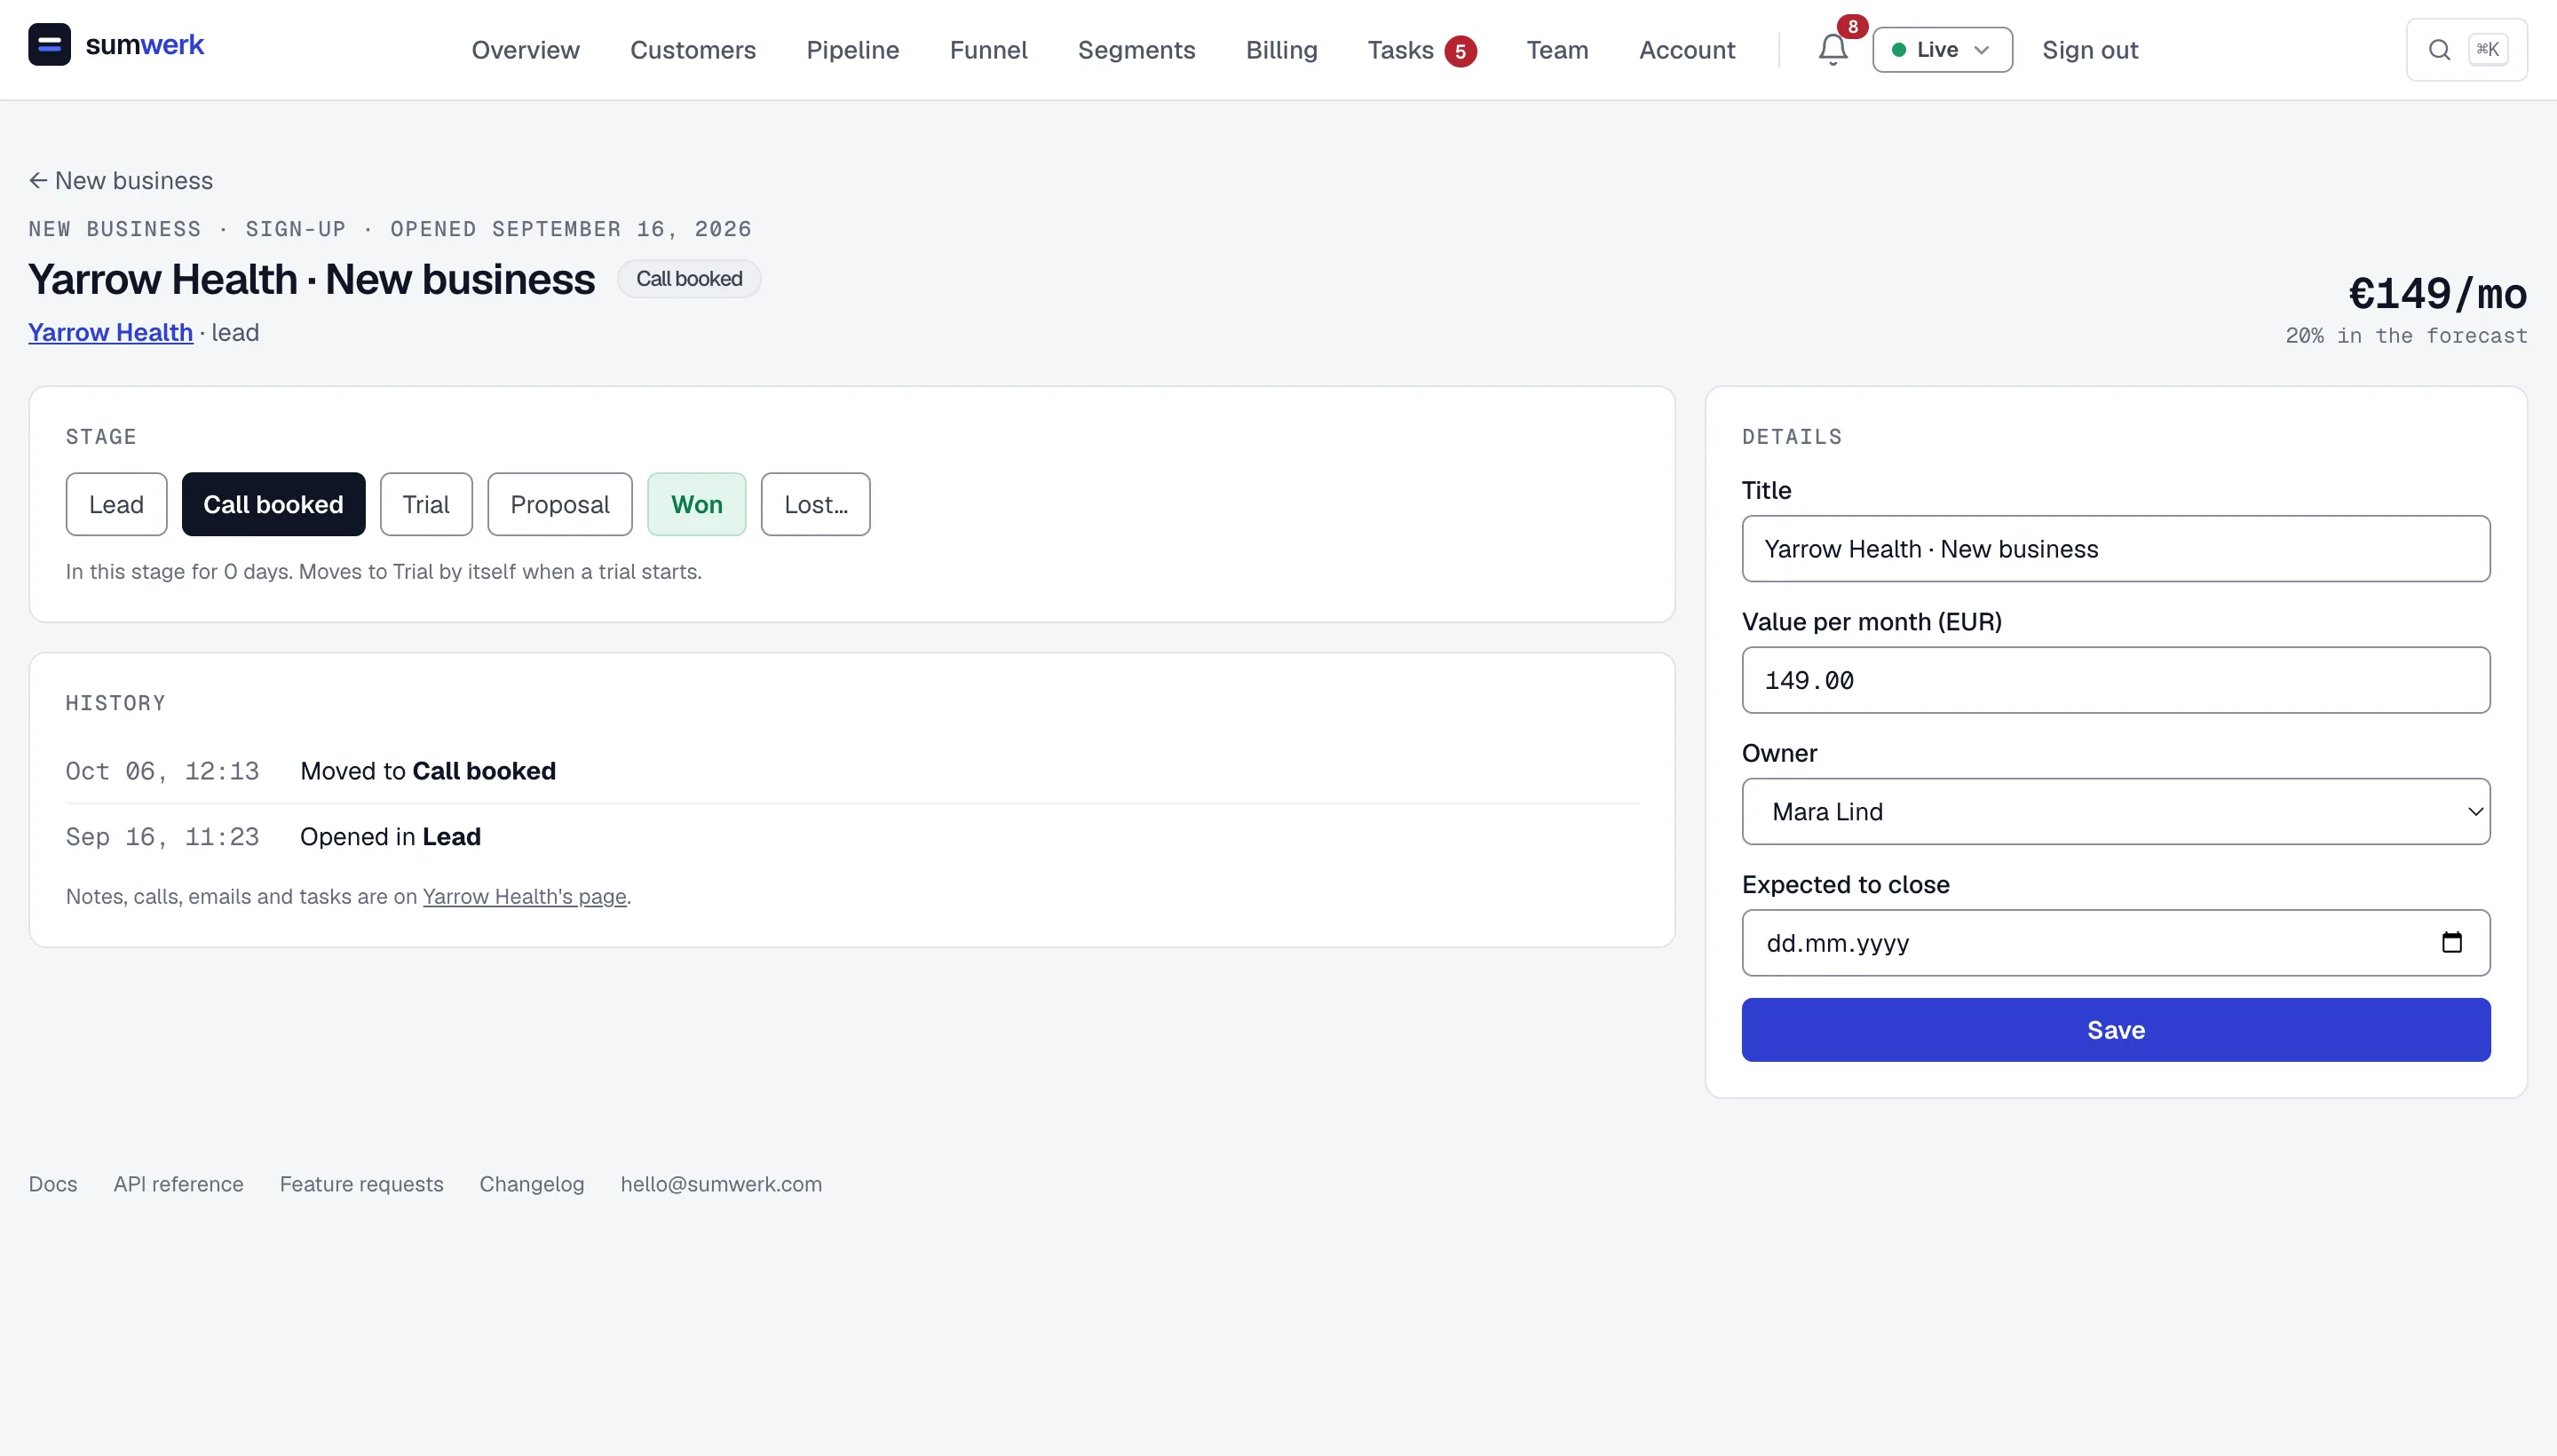
Task: Open the notifications bell
Action: 1832,49
